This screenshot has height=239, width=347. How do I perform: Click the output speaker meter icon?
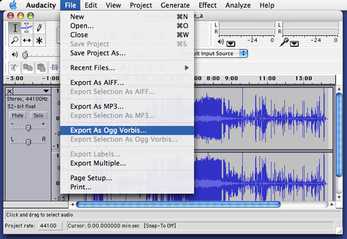coord(221,42)
